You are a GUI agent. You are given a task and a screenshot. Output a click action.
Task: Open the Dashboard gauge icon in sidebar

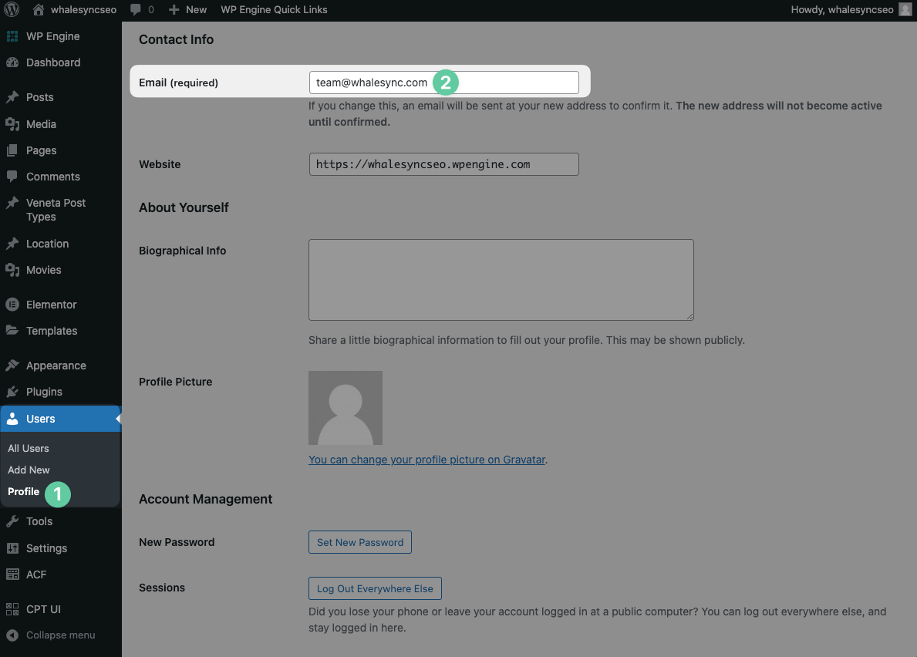pyautogui.click(x=12, y=62)
